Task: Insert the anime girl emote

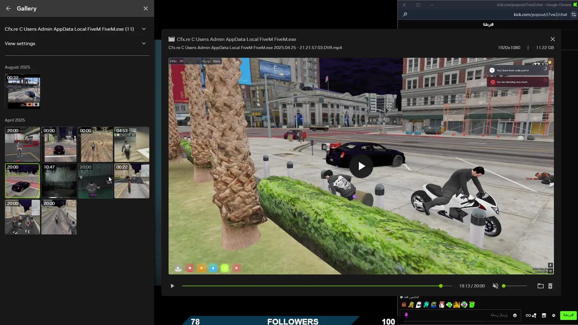Action: [x=442, y=305]
